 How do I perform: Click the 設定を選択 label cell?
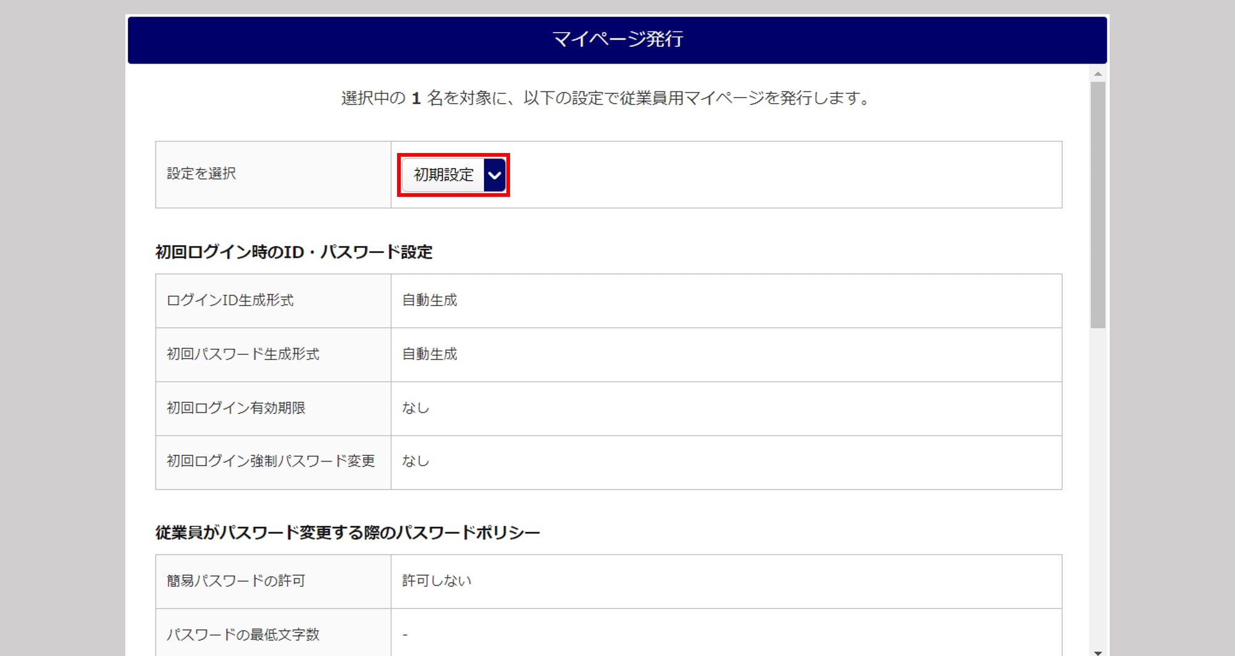[x=202, y=174]
